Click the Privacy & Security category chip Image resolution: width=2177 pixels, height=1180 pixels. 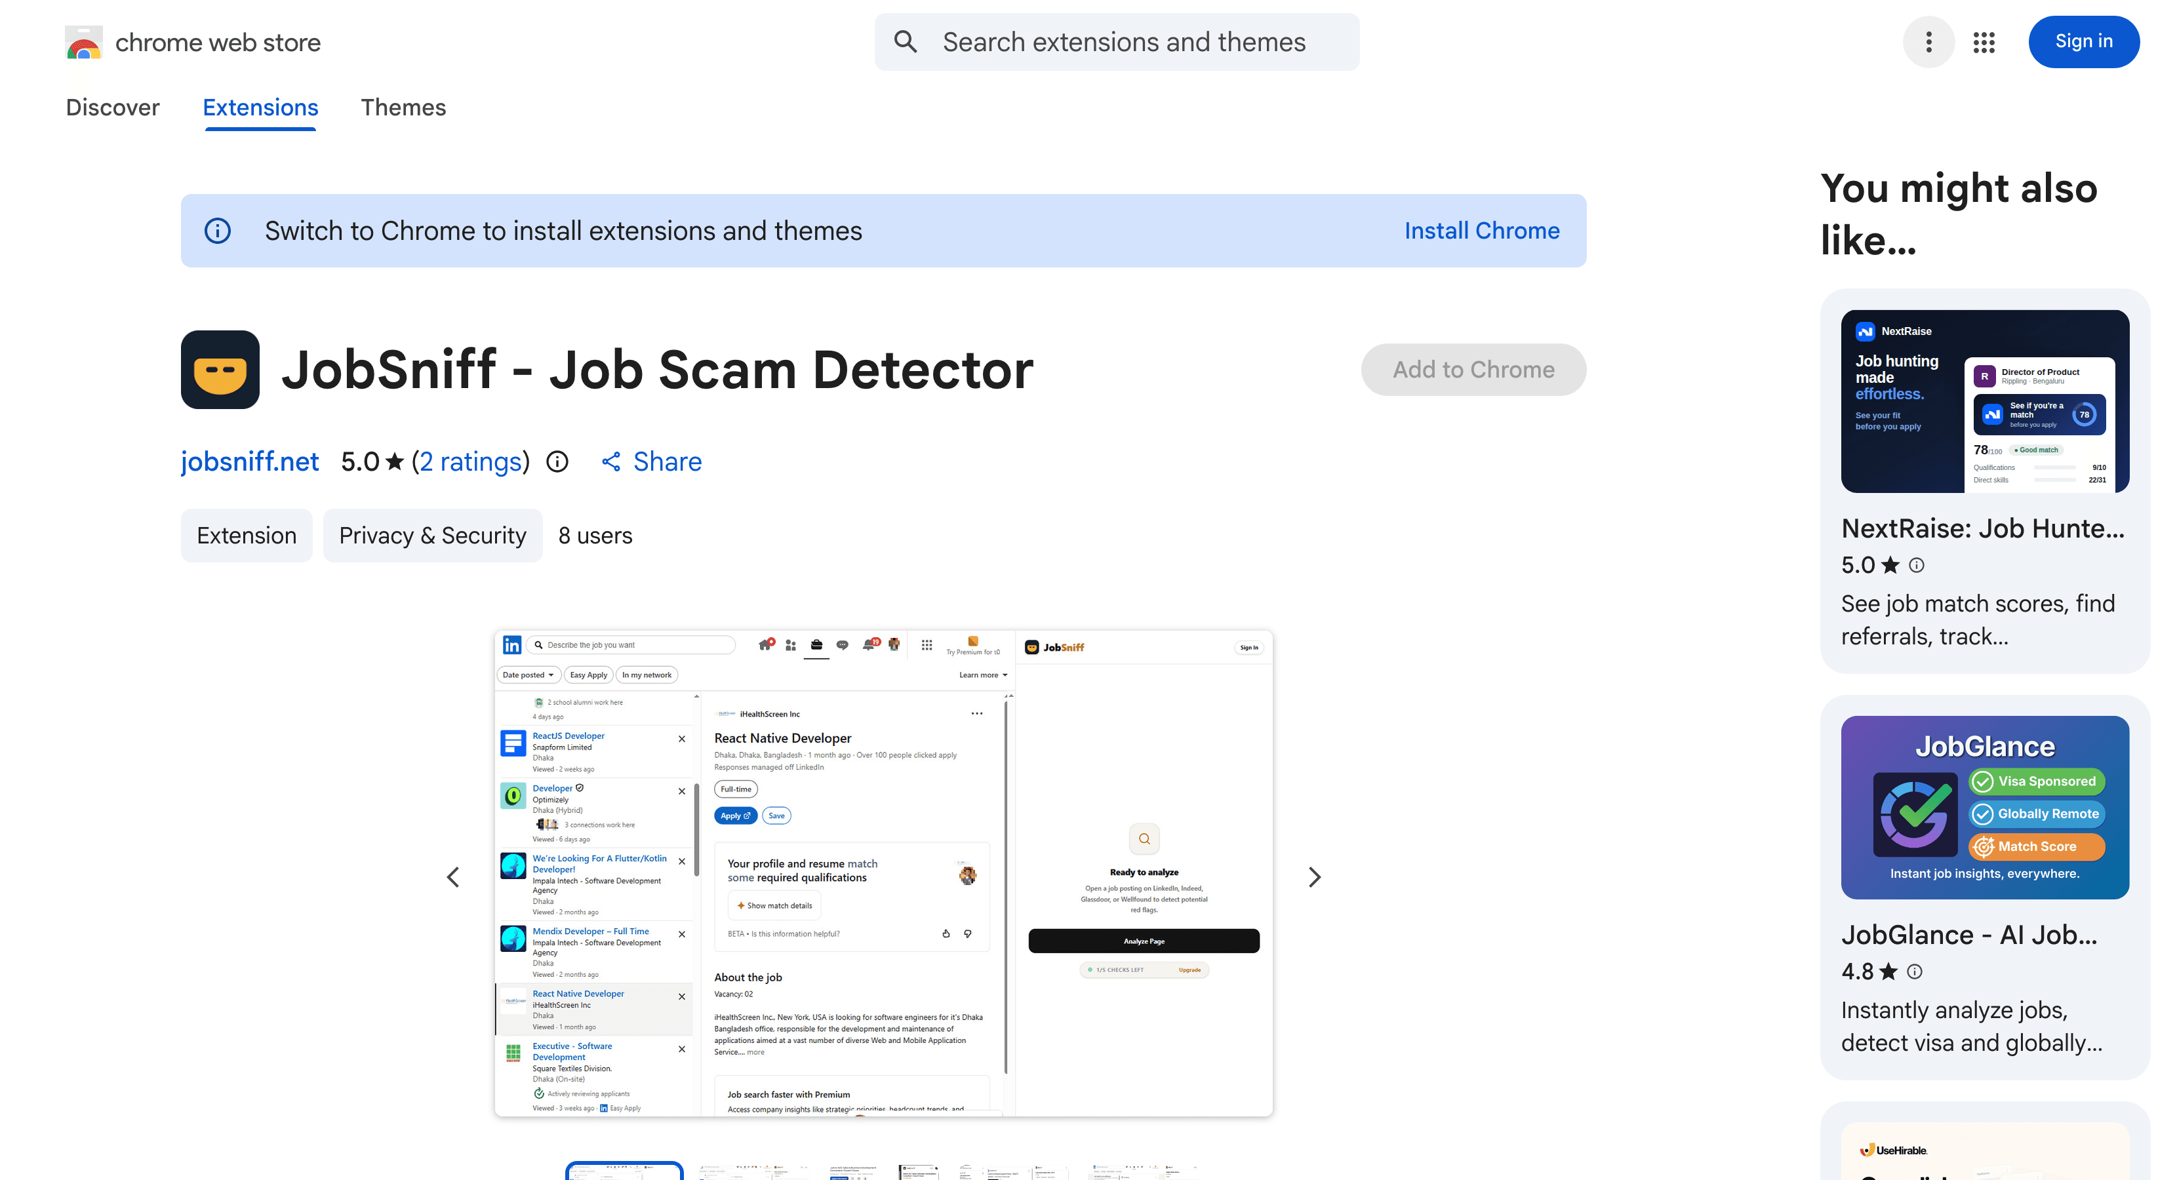[433, 536]
